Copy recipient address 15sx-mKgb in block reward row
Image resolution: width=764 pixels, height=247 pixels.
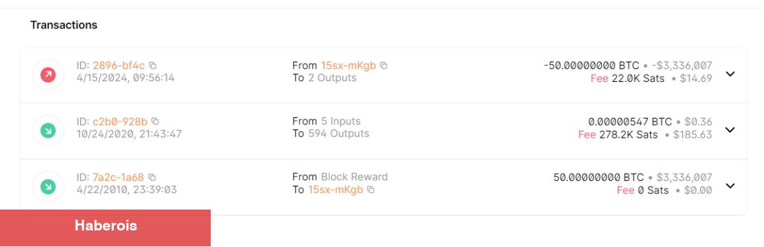click(371, 190)
